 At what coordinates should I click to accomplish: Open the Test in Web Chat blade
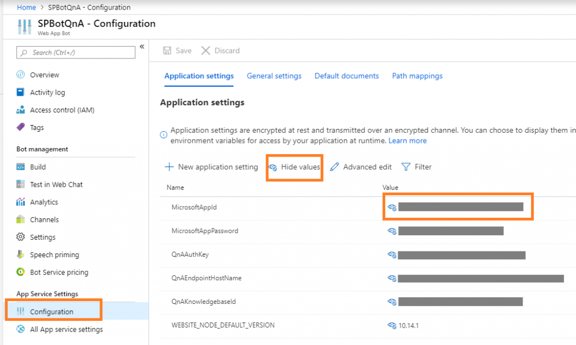[56, 184]
